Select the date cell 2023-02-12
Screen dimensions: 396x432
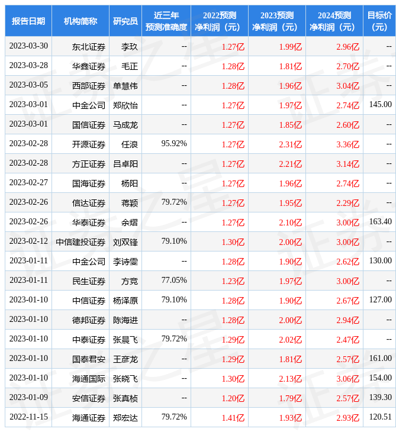[x=28, y=241]
